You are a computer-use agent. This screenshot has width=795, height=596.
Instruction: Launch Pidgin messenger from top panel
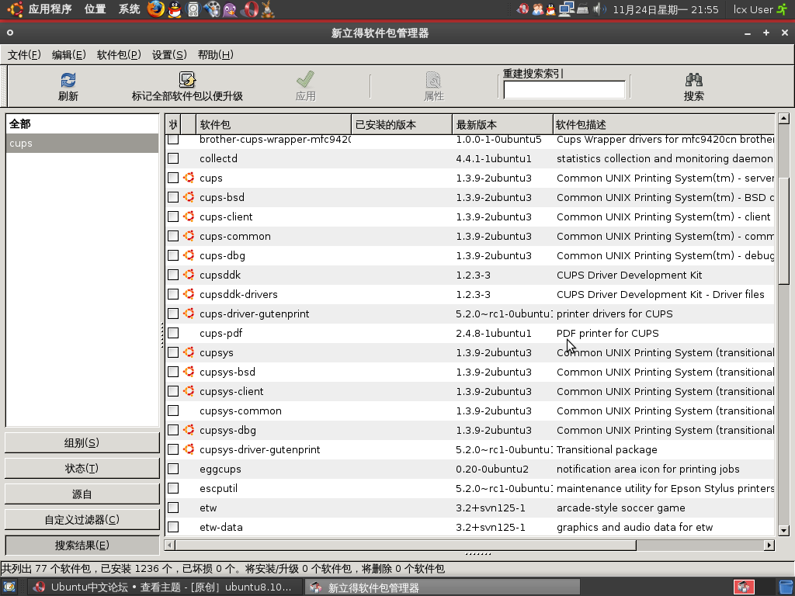tap(230, 9)
